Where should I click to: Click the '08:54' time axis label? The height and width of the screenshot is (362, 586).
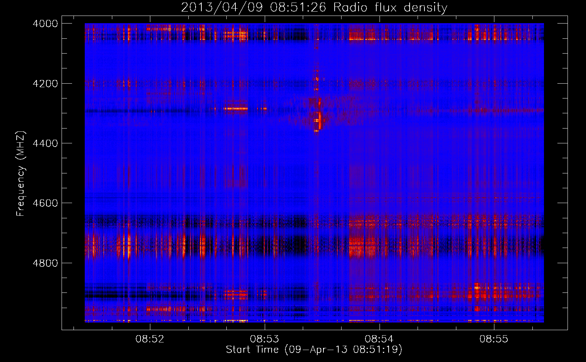pos(379,339)
